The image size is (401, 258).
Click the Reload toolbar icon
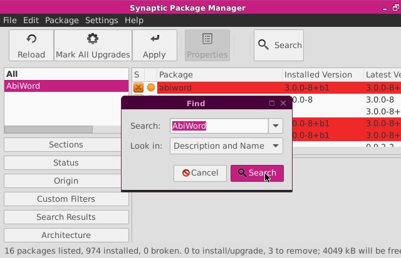(x=31, y=39)
